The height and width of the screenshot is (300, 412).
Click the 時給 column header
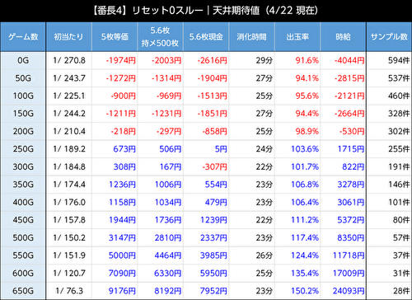pyautogui.click(x=343, y=37)
